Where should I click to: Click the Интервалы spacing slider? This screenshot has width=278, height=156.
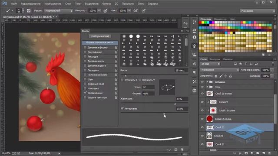tap(154, 113)
